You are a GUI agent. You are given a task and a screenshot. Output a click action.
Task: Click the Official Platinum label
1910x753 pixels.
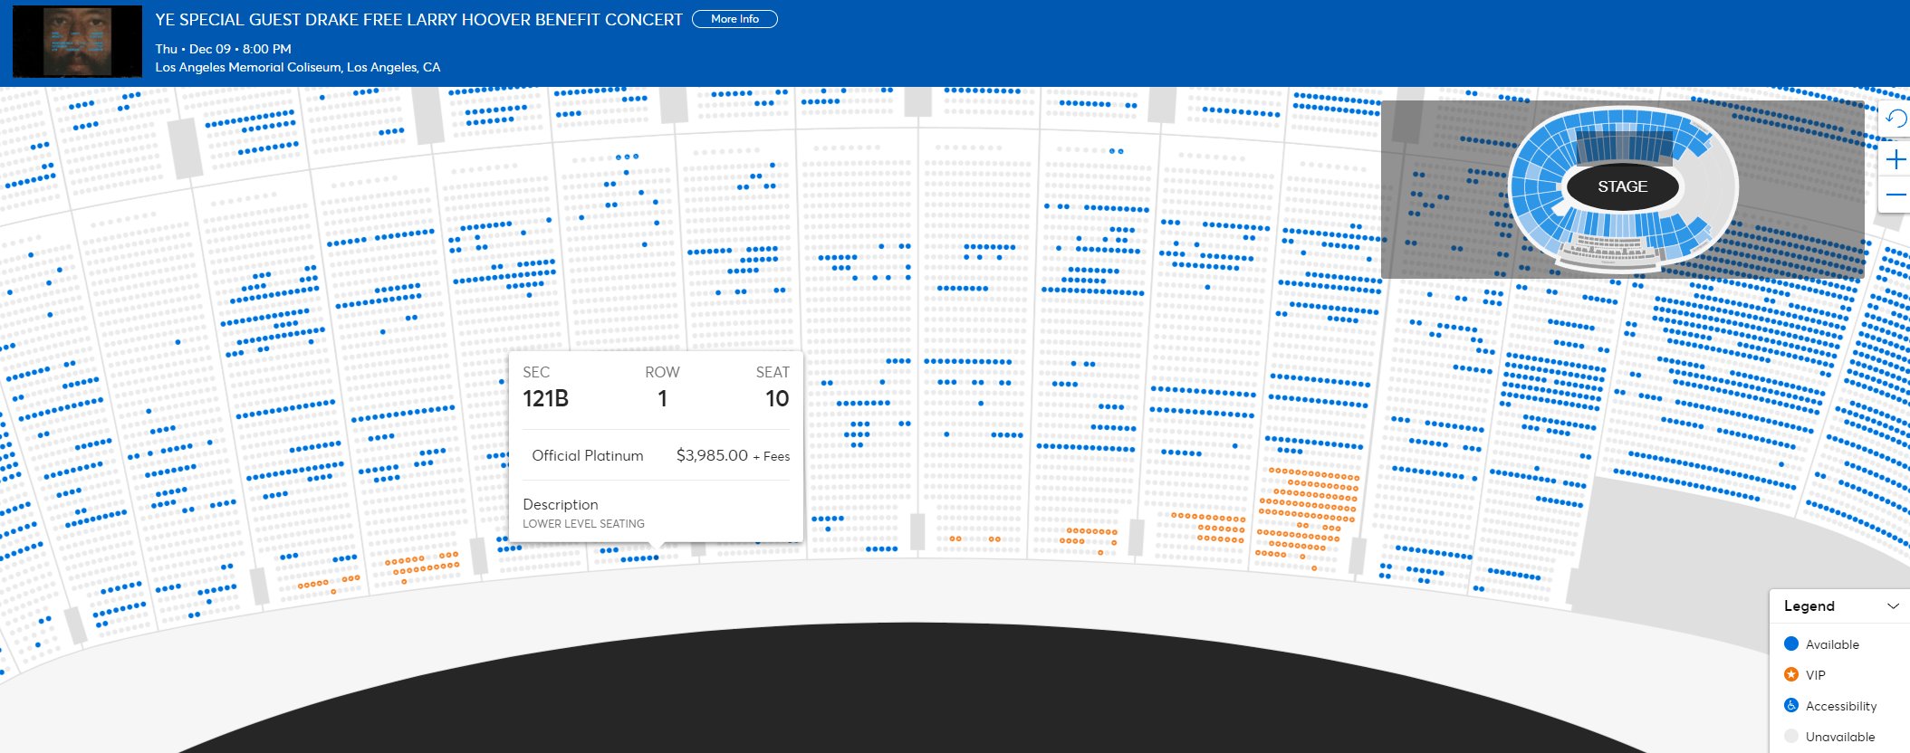click(x=588, y=456)
